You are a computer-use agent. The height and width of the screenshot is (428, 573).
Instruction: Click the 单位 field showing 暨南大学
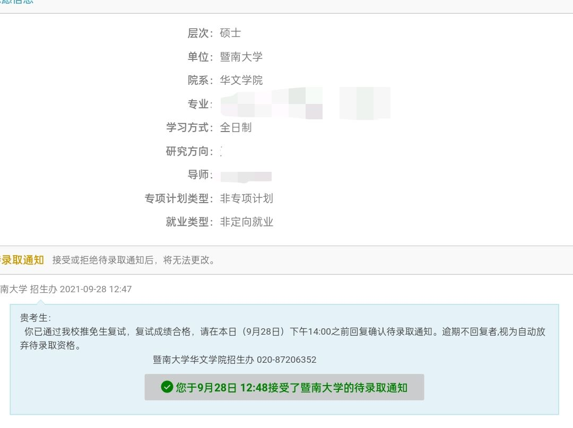point(241,57)
